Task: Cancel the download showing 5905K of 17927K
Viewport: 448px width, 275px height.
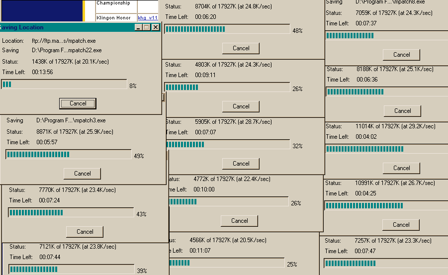Action: pyautogui.click(x=241, y=164)
